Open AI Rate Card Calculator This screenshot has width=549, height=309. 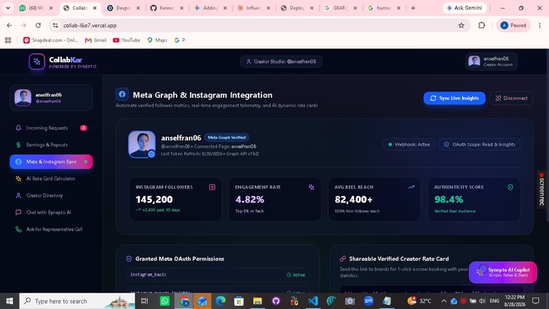[x=51, y=179]
